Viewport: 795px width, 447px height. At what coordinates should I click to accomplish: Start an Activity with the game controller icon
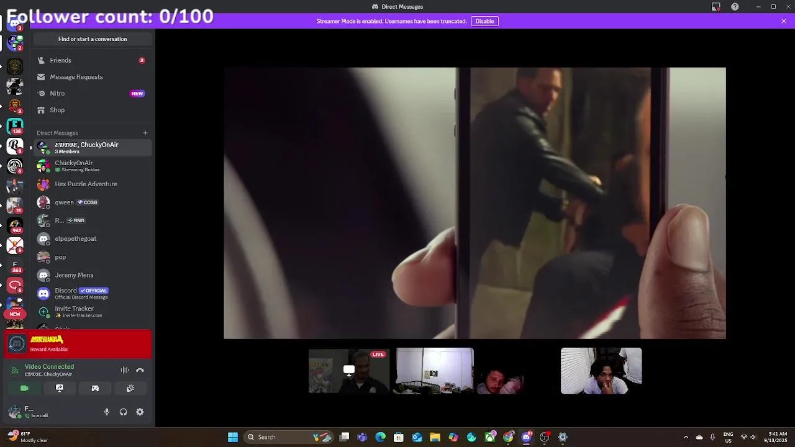coord(95,388)
